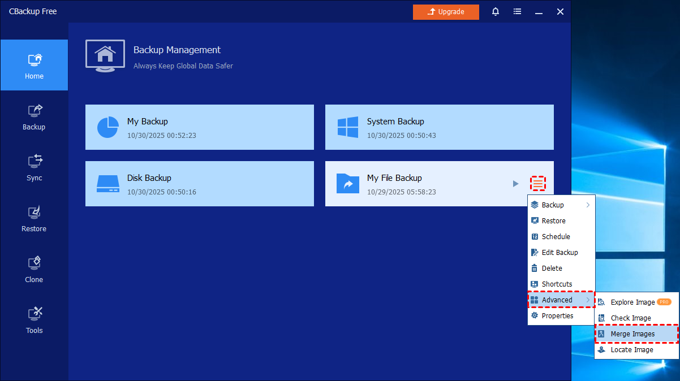The width and height of the screenshot is (680, 381).
Task: Choose Explore Image PRO option
Action: tap(632, 302)
